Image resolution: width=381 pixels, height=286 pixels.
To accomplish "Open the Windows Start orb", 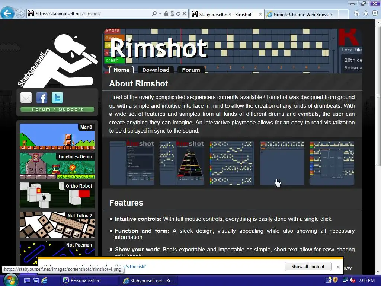I will point(10,280).
